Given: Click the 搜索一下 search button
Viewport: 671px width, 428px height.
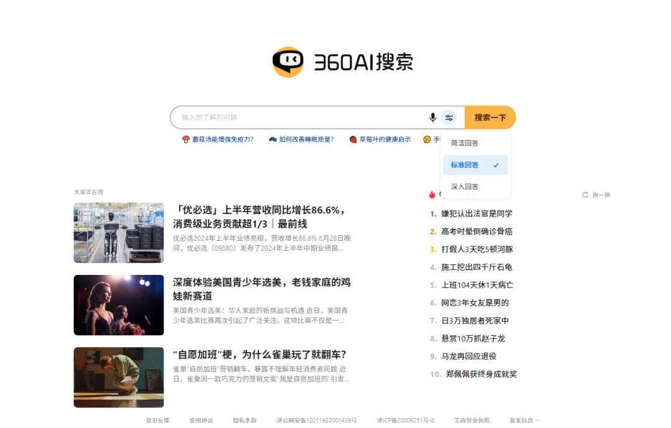Looking at the screenshot, I should (490, 118).
